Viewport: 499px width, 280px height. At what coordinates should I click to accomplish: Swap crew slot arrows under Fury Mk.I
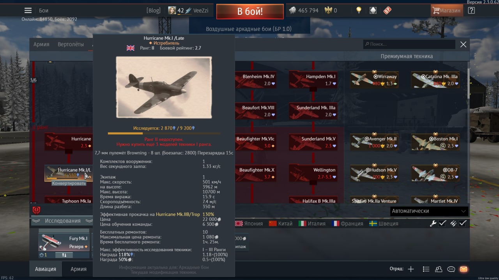[x=64, y=255]
